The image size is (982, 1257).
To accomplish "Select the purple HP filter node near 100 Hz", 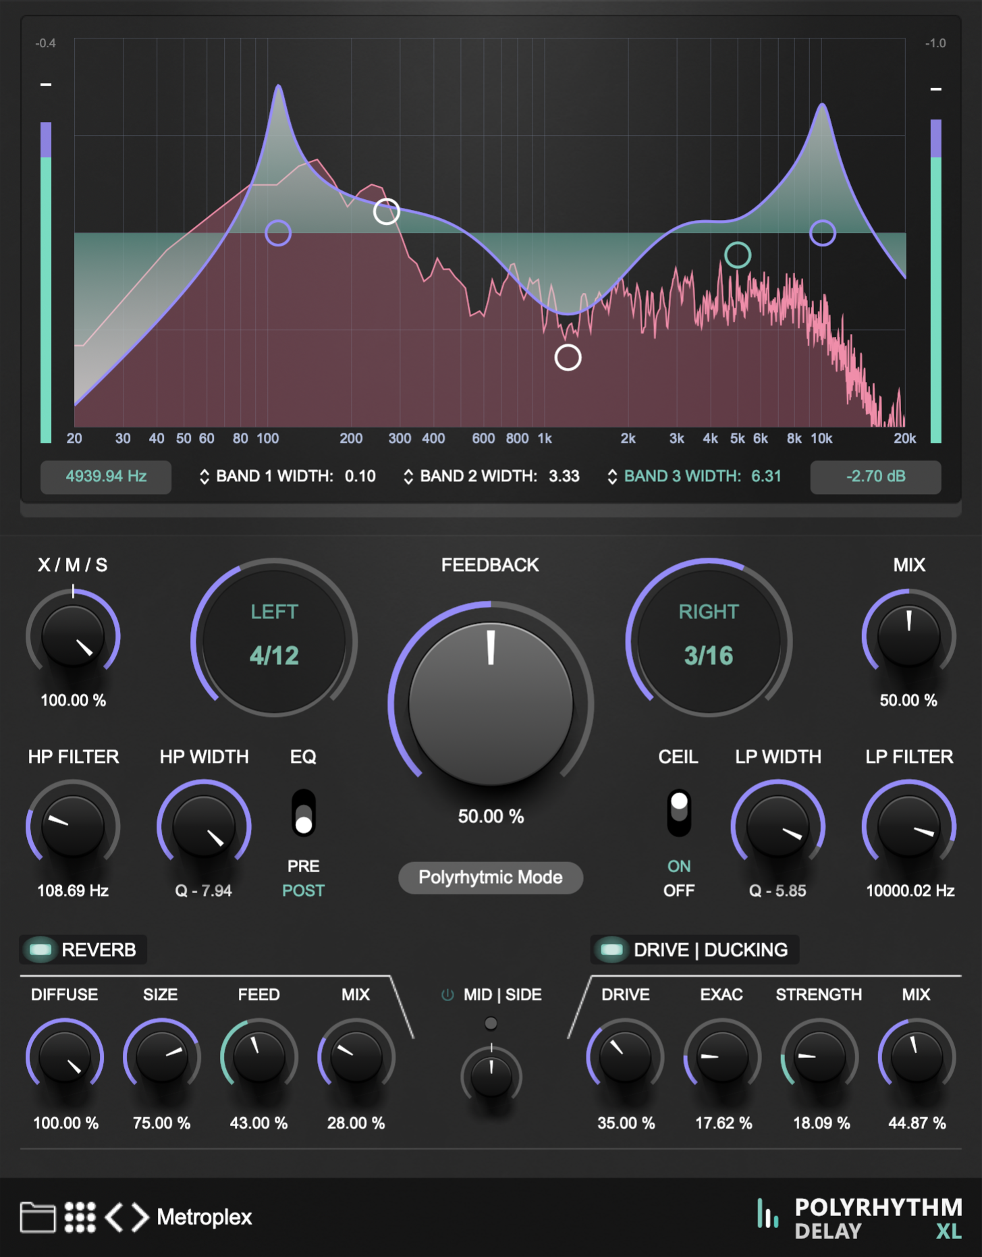I will click(x=278, y=233).
